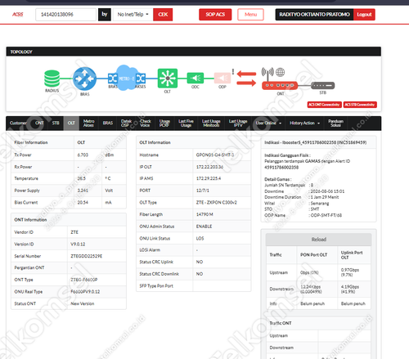The width and height of the screenshot is (409, 359).
Task: Click the by button next to search
Action: (105, 15)
